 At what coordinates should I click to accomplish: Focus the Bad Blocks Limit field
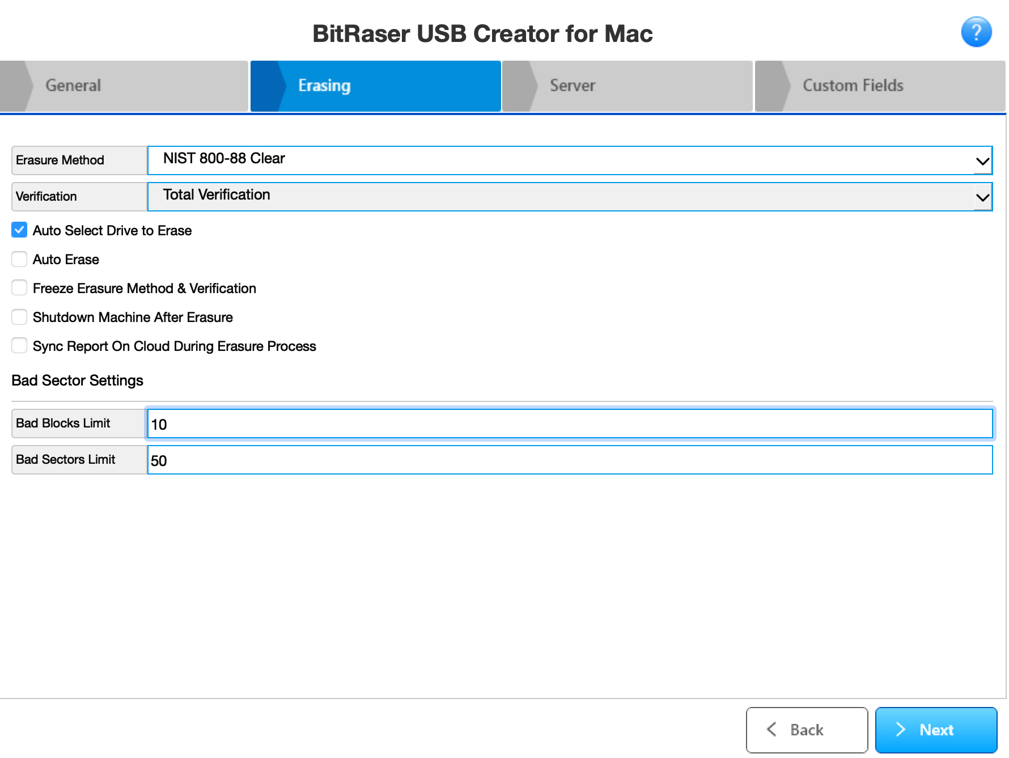[x=570, y=424]
